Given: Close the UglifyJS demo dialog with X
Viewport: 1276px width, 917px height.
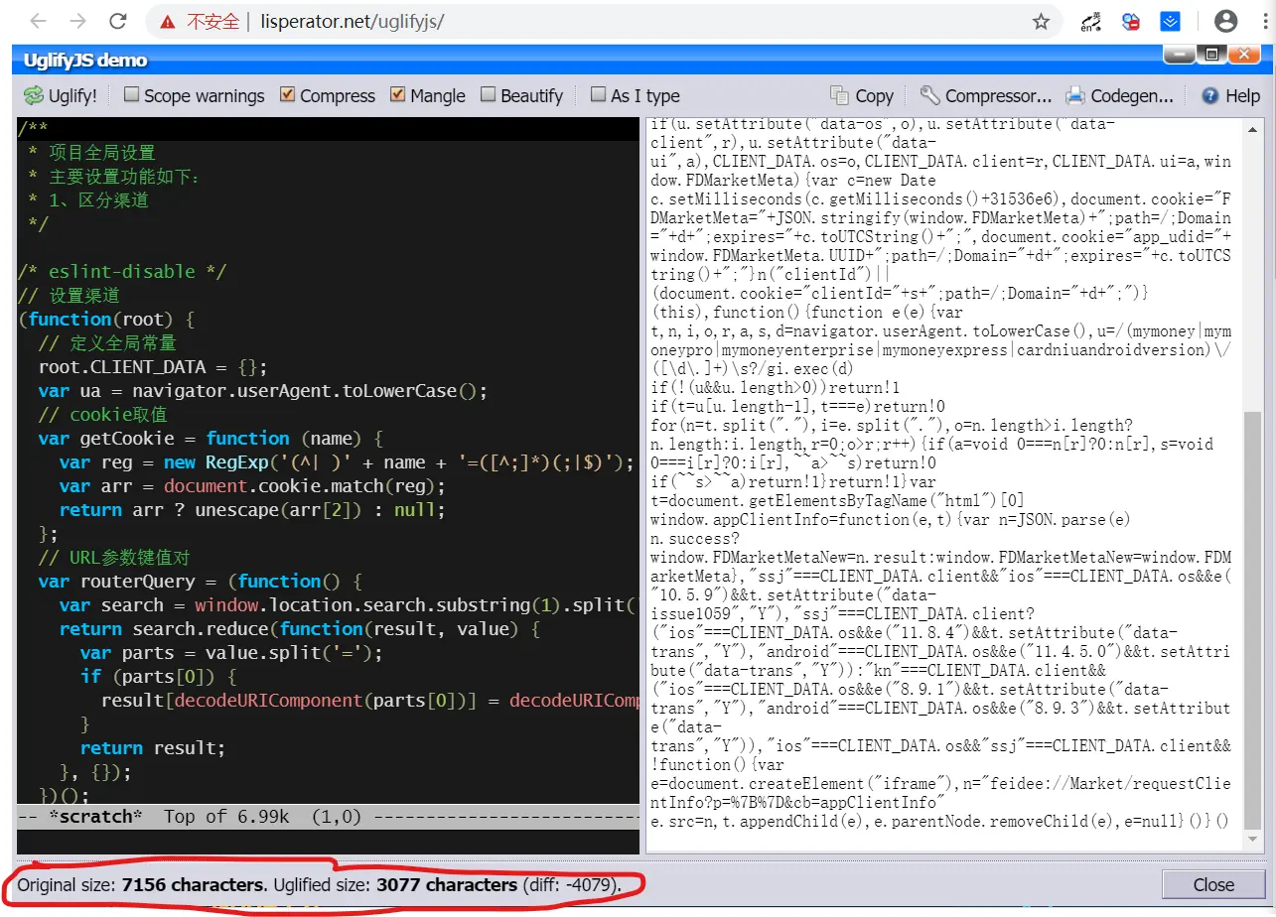Looking at the screenshot, I should pos(1244,56).
